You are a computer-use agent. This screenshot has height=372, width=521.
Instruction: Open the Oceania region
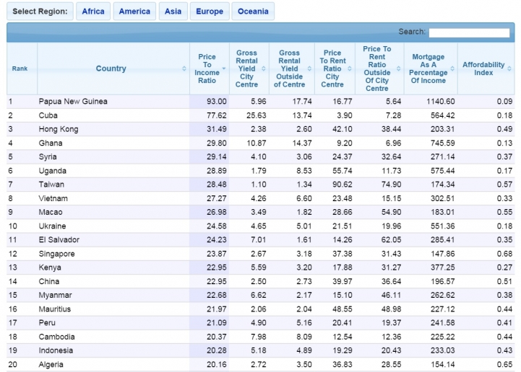coord(253,12)
